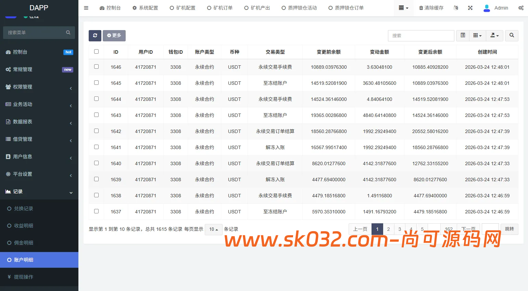This screenshot has width=528, height=291.
Task: Click the 控制台 dashboard icon in sidebar
Action: 8,52
